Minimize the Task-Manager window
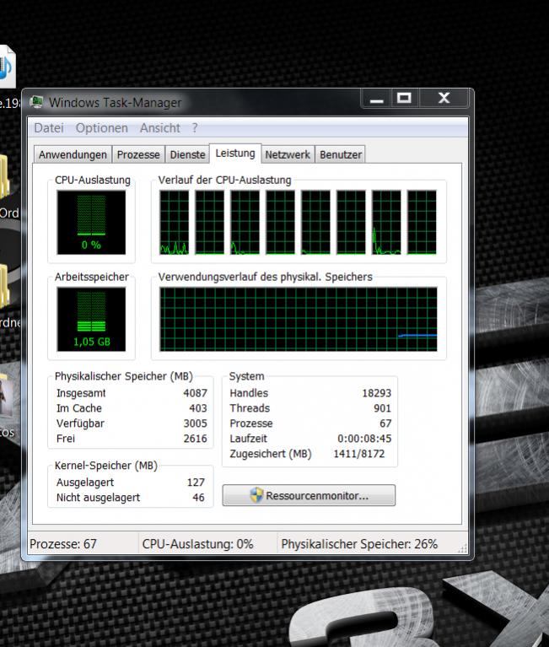549x647 pixels. point(376,99)
